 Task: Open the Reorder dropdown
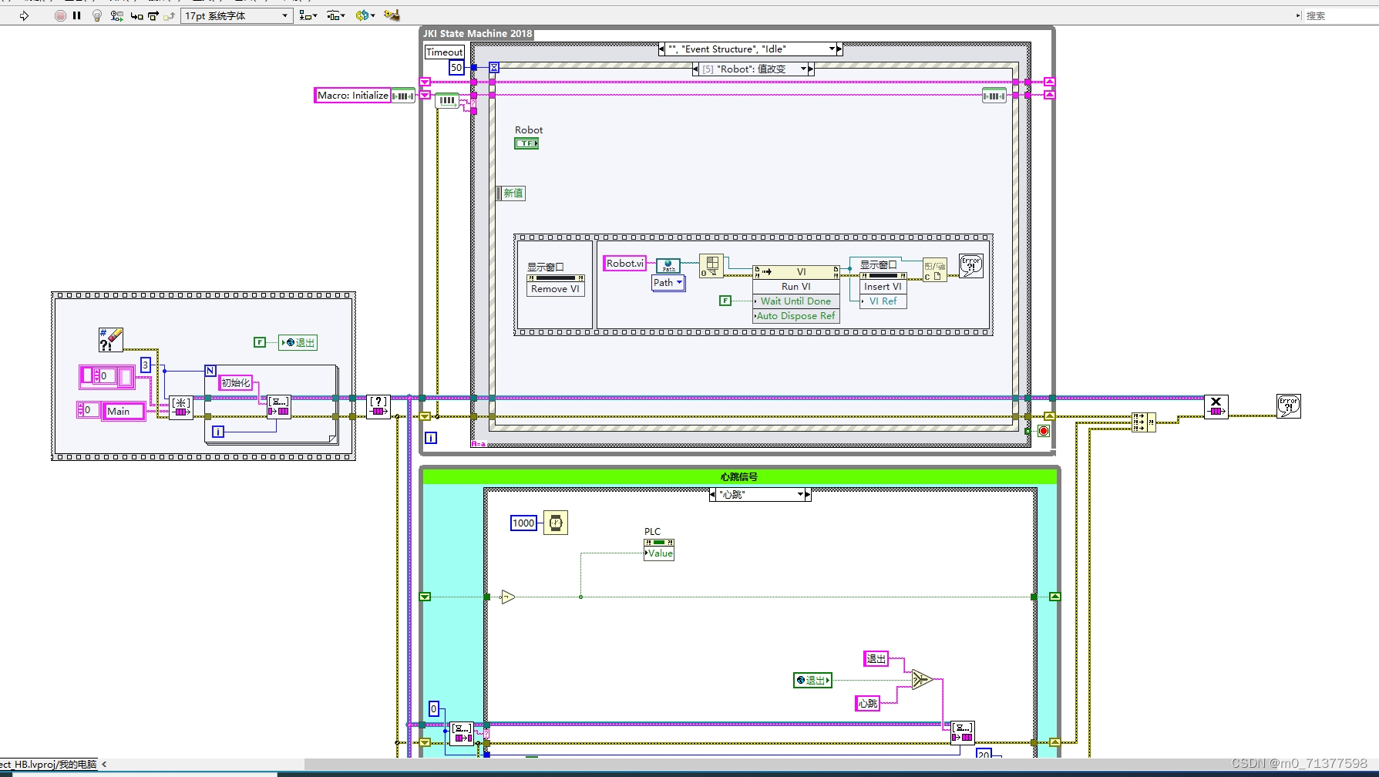click(365, 15)
